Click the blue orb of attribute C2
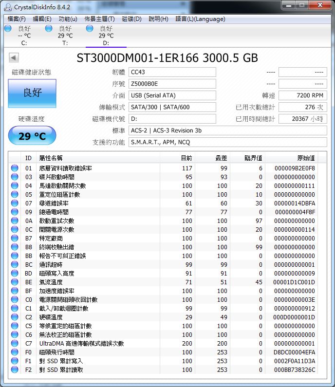This screenshot has width=335, height=387. click(x=15, y=317)
